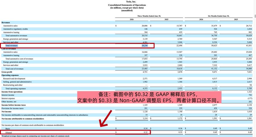The image size is (256, 137).
Task: Click the interest expense value (177)
Action: pyautogui.click(x=250, y=98)
